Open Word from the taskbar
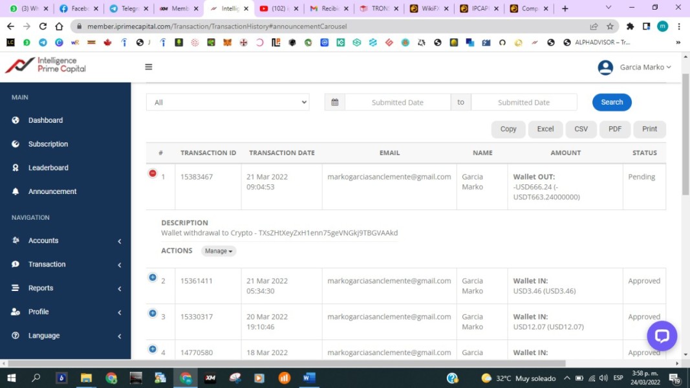Viewport: 690px width, 388px height. click(x=309, y=378)
